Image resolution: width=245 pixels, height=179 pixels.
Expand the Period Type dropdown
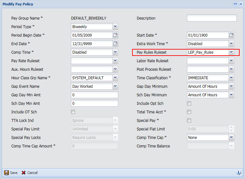[115, 27]
